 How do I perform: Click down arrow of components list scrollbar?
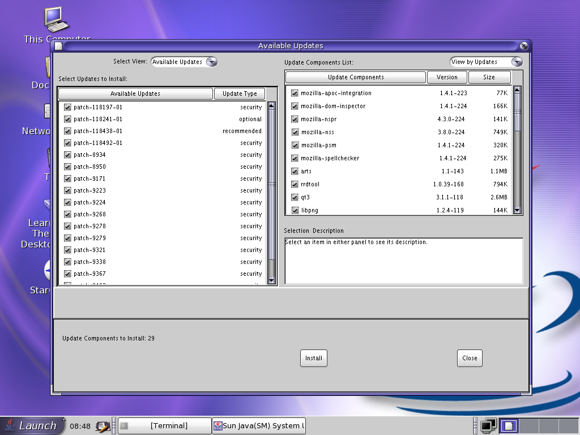click(517, 210)
